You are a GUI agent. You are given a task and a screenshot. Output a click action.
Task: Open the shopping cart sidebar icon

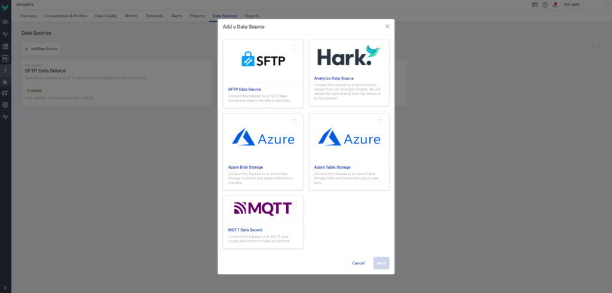5,93
